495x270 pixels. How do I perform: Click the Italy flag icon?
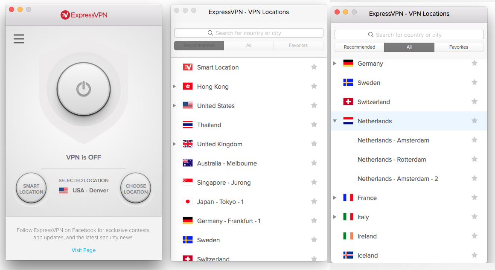tap(348, 217)
